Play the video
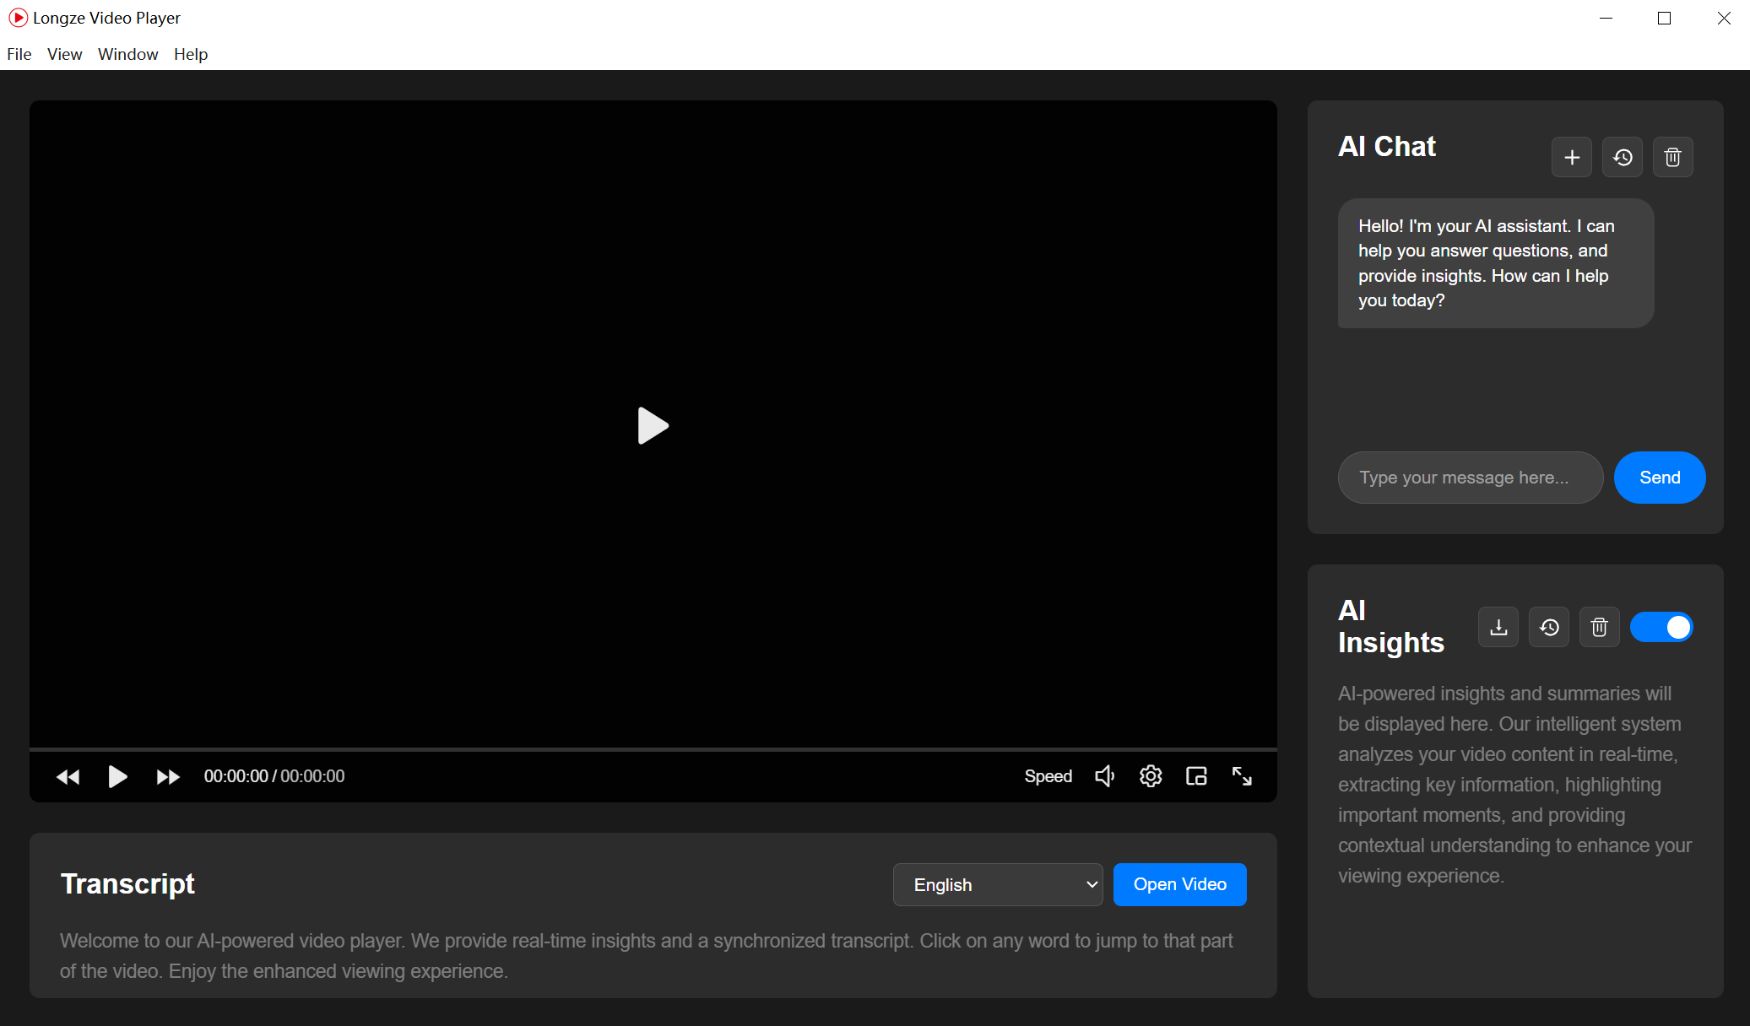The height and width of the screenshot is (1026, 1750). pyautogui.click(x=117, y=776)
